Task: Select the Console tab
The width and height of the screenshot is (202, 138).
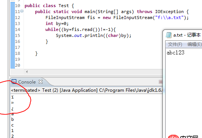Action: [27, 82]
